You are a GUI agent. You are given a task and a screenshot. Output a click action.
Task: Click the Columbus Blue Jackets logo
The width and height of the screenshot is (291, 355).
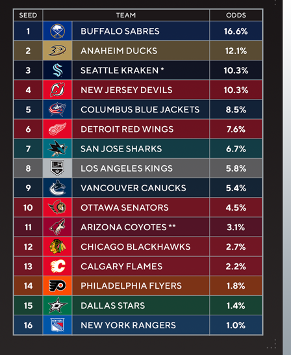click(x=57, y=109)
